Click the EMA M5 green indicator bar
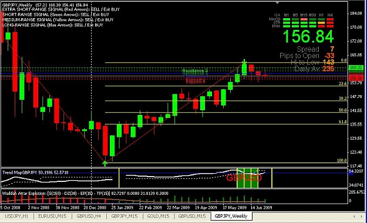The height and width of the screenshot is (223, 367). [295, 26]
